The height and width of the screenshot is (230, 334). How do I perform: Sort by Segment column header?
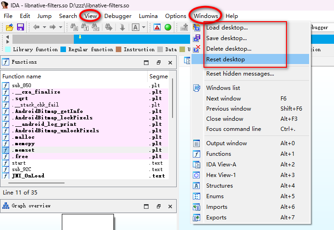[158, 77]
